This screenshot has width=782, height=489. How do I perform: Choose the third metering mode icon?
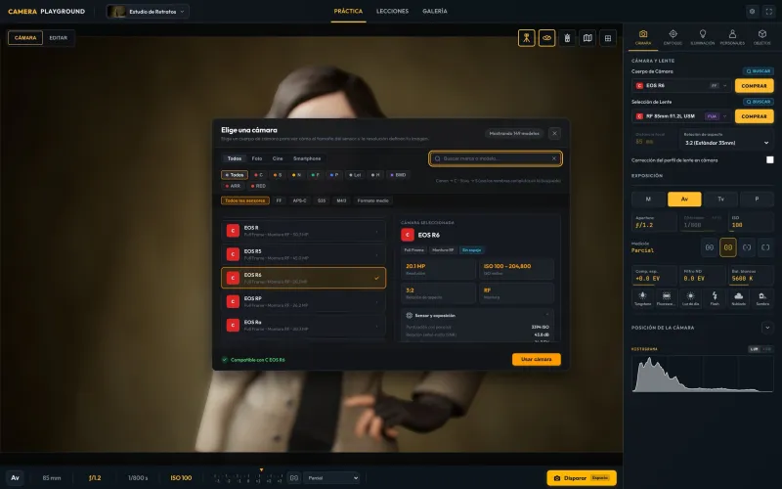(x=747, y=247)
